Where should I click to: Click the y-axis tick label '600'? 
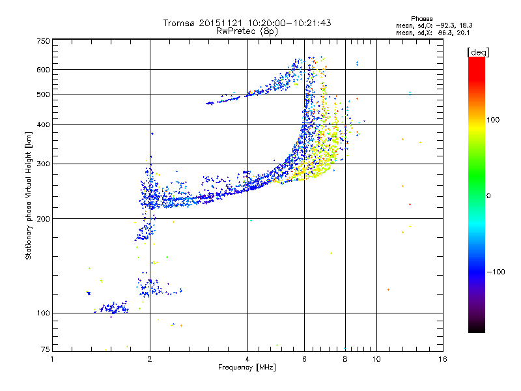[43, 70]
